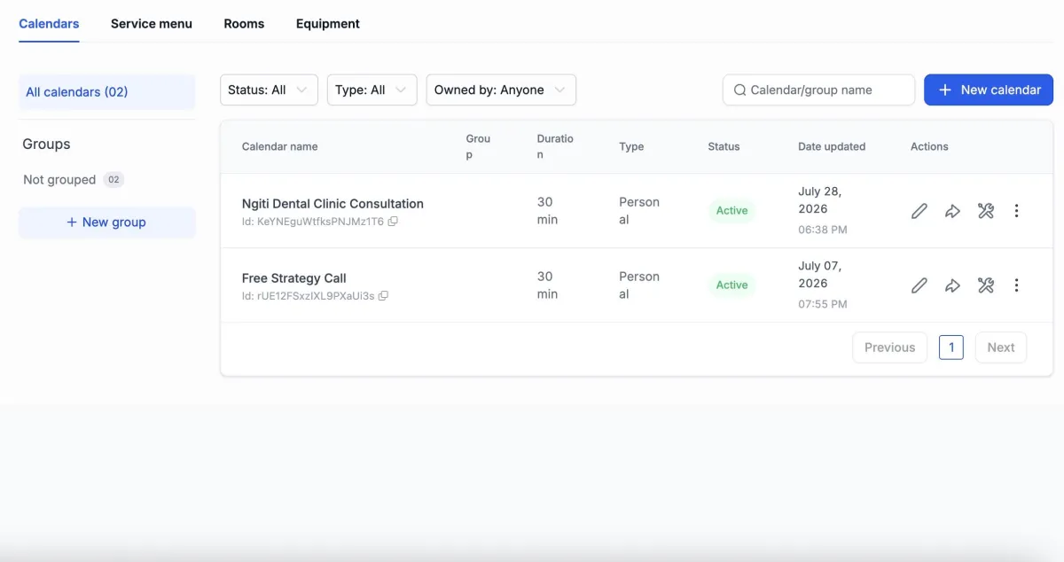Screen dimensions: 1064x562
Task: Copy ID rUE12FSxzIXL9PXaUi3s icon
Action: coord(383,296)
